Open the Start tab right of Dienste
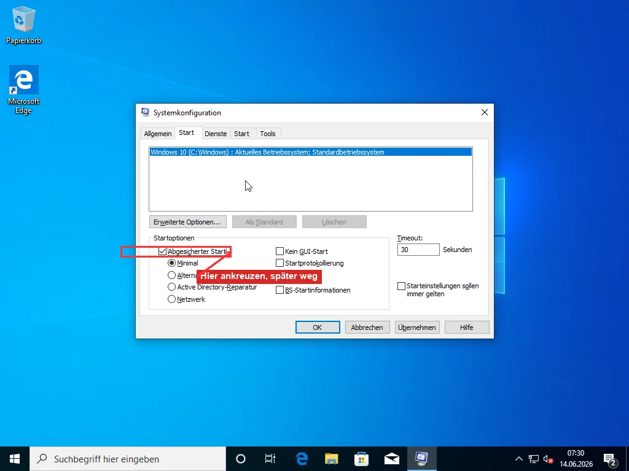 [242, 134]
